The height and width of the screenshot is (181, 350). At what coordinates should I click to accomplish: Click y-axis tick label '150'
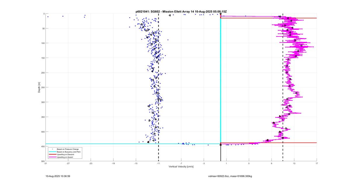click(x=43, y=58)
